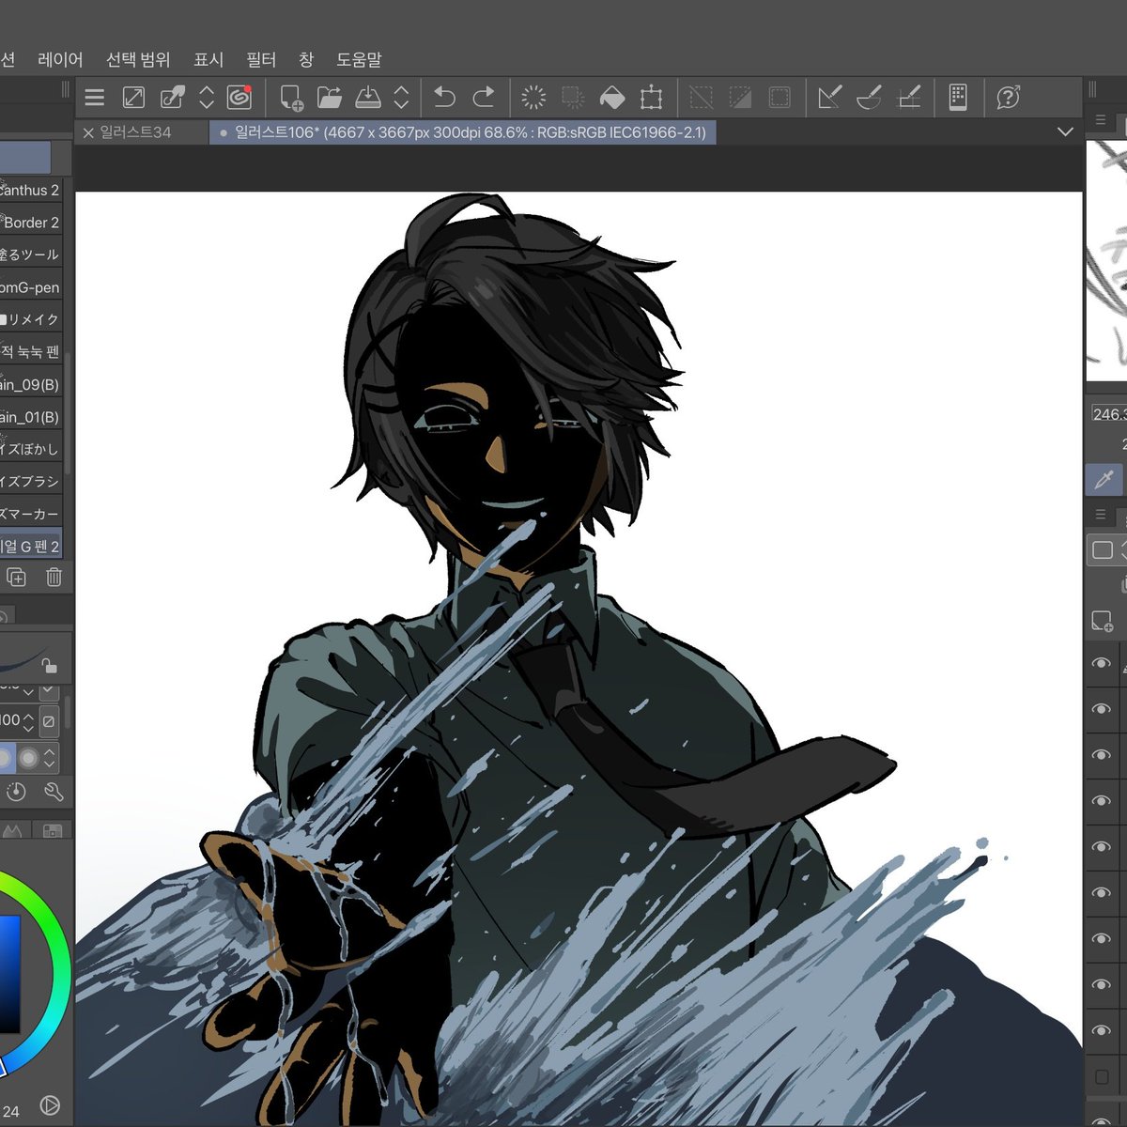The width and height of the screenshot is (1127, 1127).
Task: Open the 창 menu
Action: click(306, 60)
